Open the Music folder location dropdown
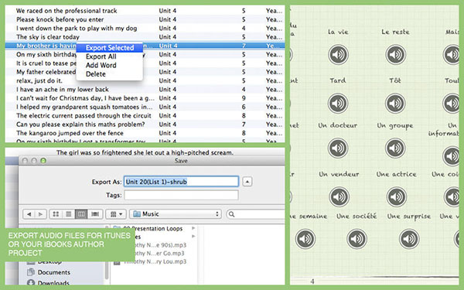This screenshot has height=290, width=464. click(176, 214)
